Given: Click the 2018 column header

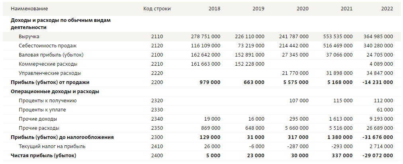Looking at the screenshot, I should click(x=214, y=9).
